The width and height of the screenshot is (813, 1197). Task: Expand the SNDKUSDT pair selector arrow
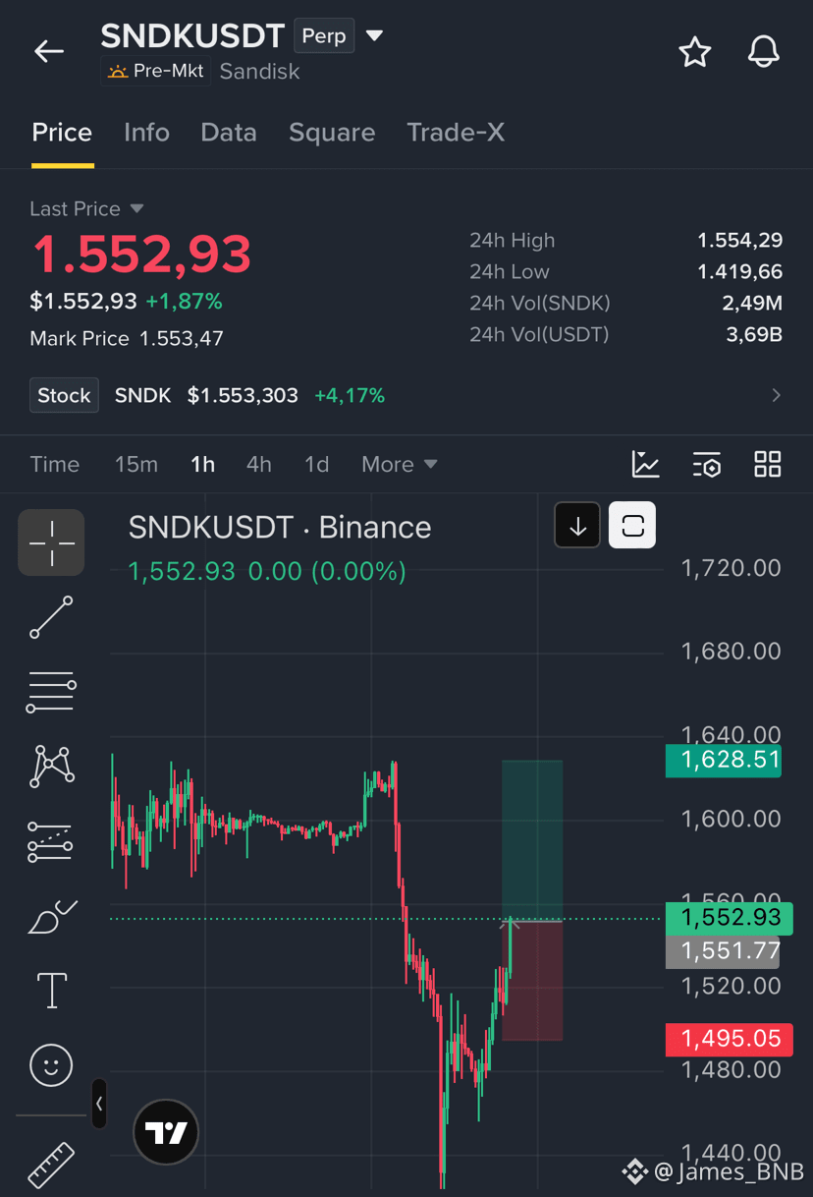[374, 36]
